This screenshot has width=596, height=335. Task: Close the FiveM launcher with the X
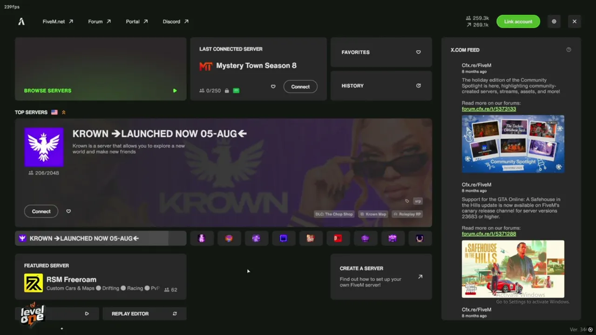575,21
